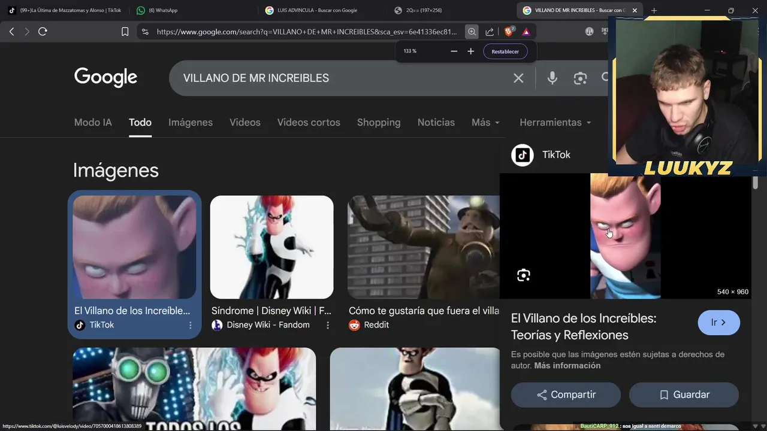
Task: Click the TikTok logo in preview panel
Action: pyautogui.click(x=522, y=155)
